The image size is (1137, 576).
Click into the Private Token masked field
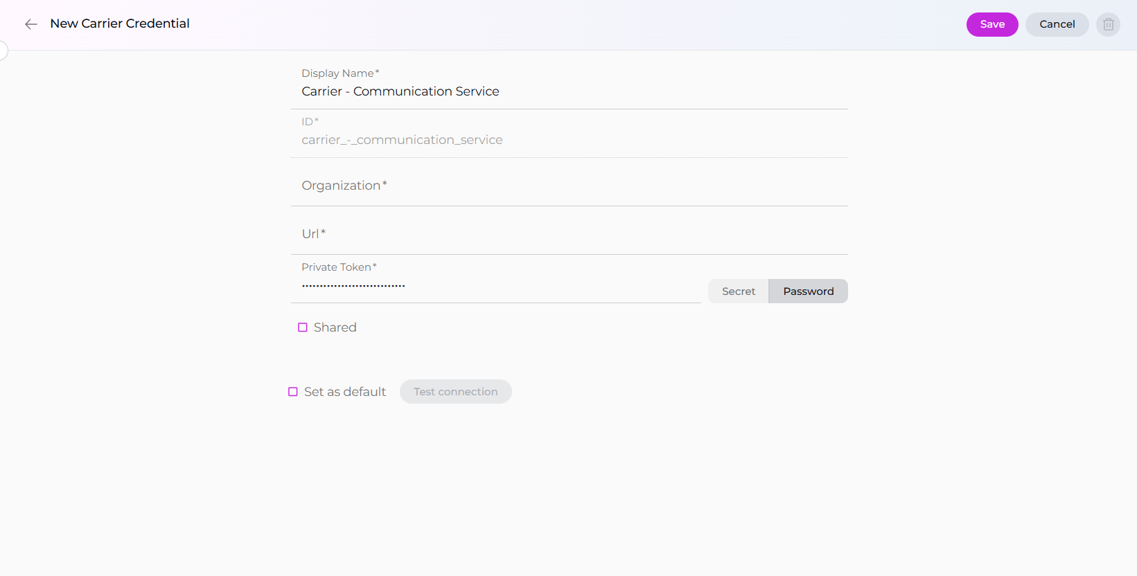click(x=495, y=285)
